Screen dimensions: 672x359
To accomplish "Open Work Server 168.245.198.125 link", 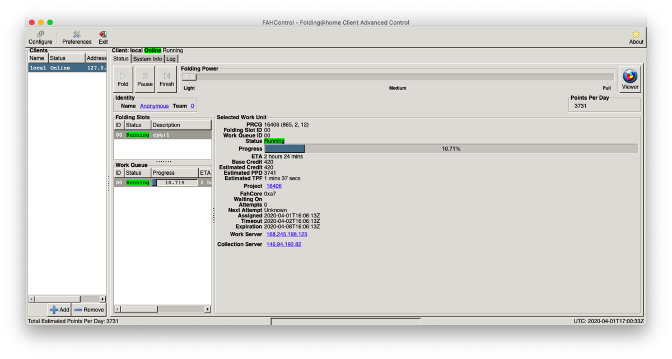I will (x=287, y=234).
